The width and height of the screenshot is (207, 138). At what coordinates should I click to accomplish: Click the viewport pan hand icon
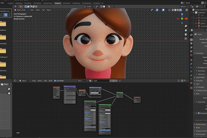186,30
